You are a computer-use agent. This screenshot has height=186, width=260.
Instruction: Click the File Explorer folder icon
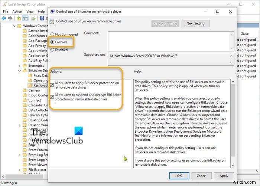pos(25,170)
